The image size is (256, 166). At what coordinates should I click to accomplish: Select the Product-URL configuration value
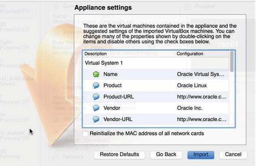[x=202, y=97]
